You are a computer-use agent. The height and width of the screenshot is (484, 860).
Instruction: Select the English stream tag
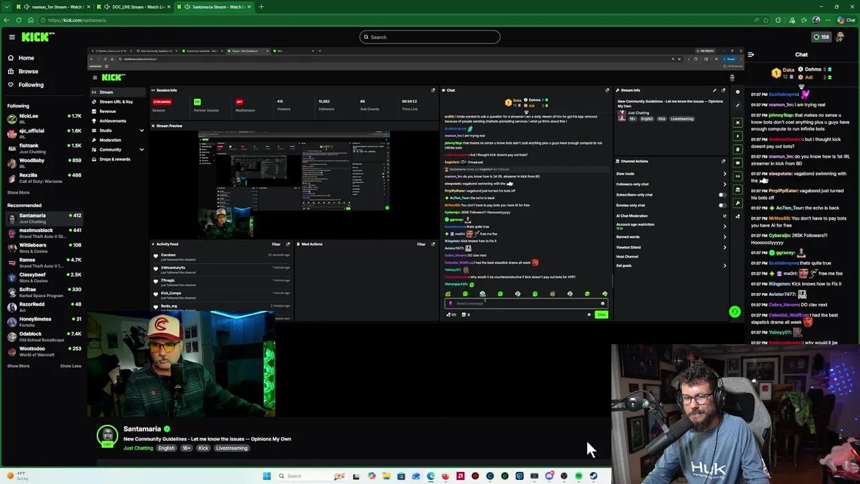[x=166, y=448]
